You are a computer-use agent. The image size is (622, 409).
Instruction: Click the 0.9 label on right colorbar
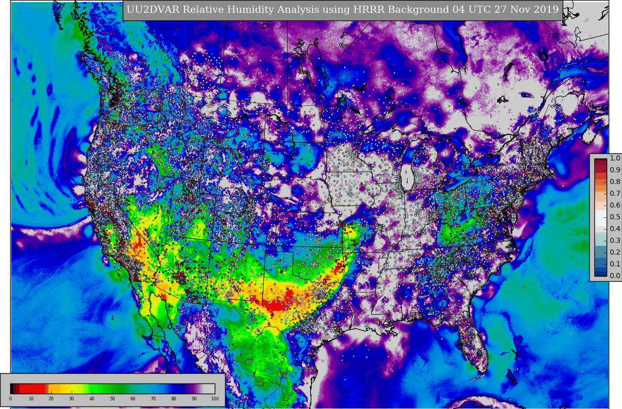(x=614, y=170)
